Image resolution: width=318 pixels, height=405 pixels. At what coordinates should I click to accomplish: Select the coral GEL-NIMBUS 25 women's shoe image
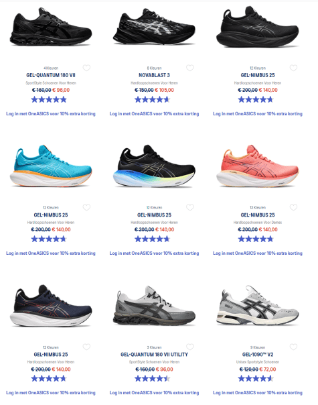[257, 166]
